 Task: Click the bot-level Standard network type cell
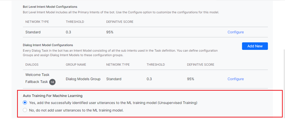click(x=33, y=32)
